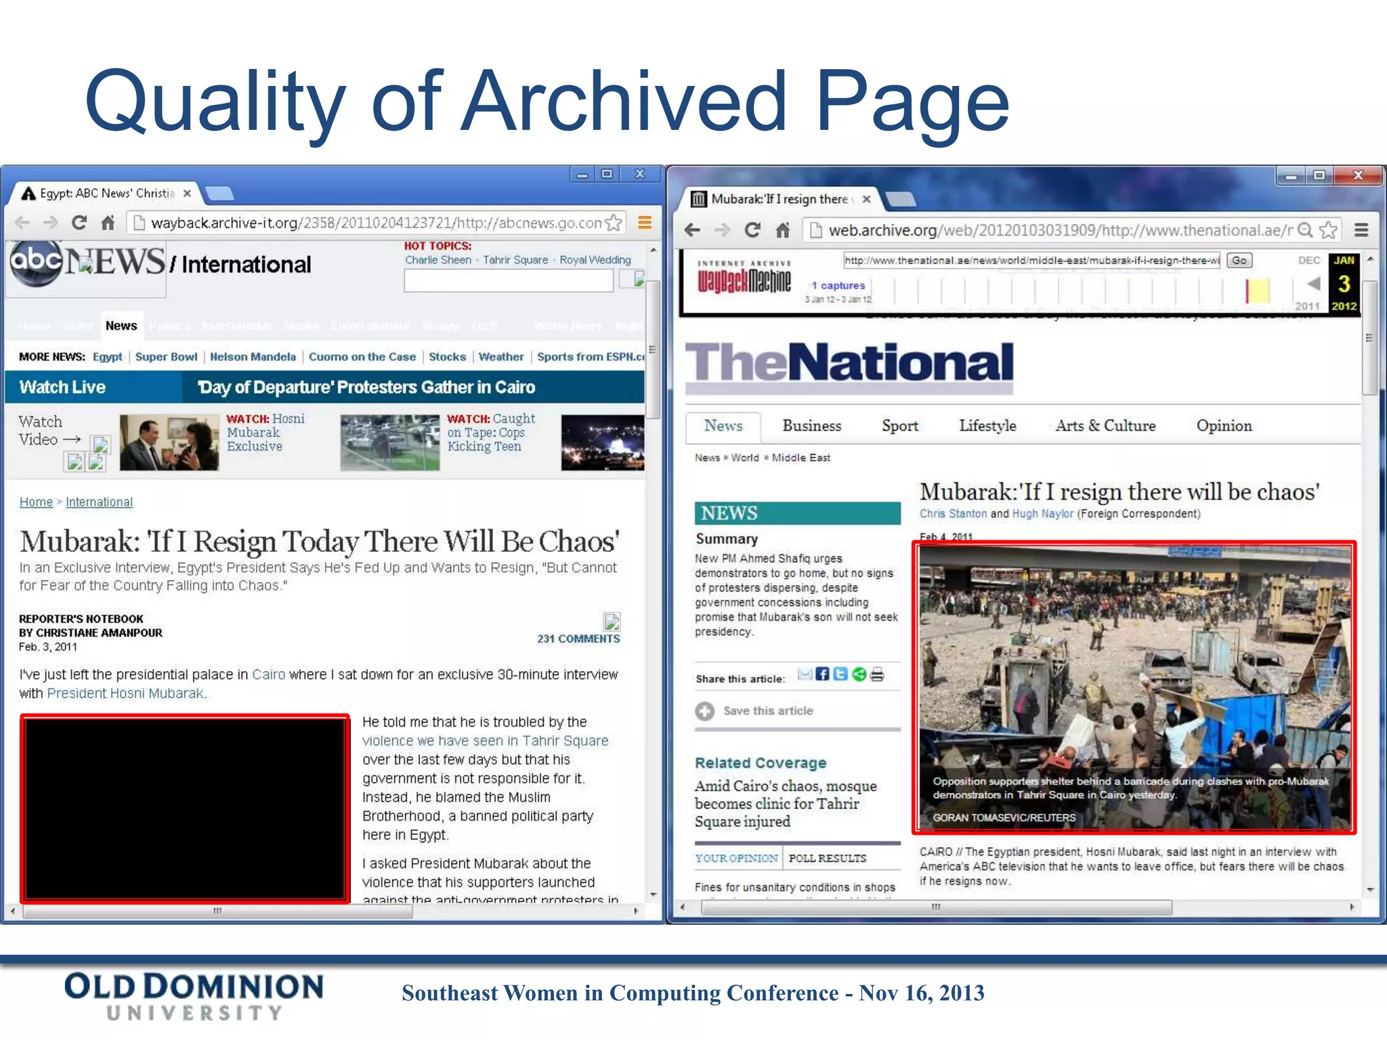Click the black embedded video player in ABC article

tap(185, 808)
